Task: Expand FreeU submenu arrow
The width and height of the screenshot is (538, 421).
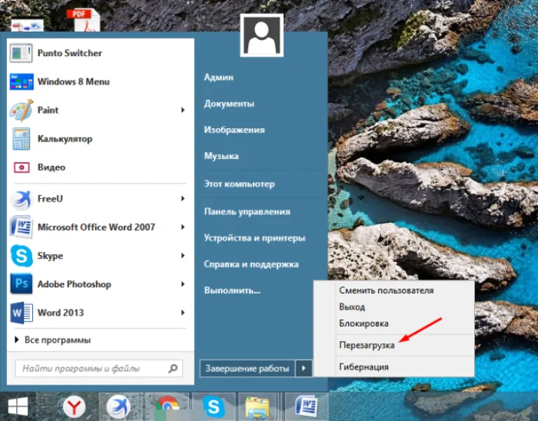Action: [183, 199]
